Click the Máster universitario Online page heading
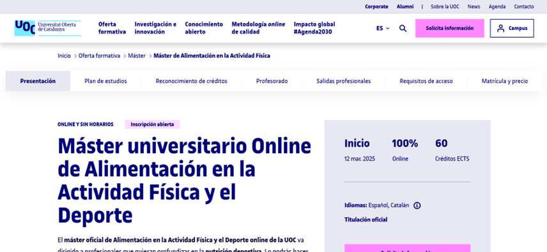547x252 pixels. tap(184, 181)
